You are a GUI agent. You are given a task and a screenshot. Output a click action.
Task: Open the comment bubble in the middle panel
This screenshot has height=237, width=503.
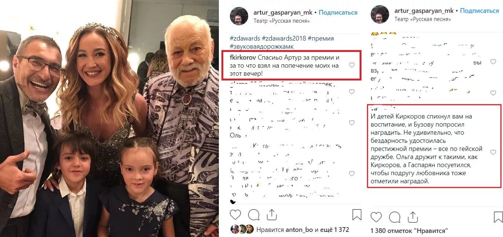(254, 215)
